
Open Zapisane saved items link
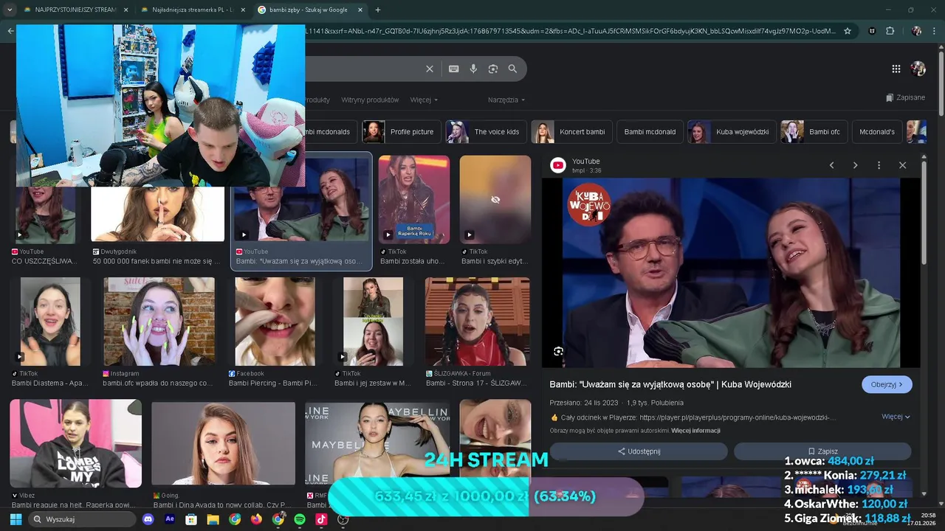(x=905, y=97)
